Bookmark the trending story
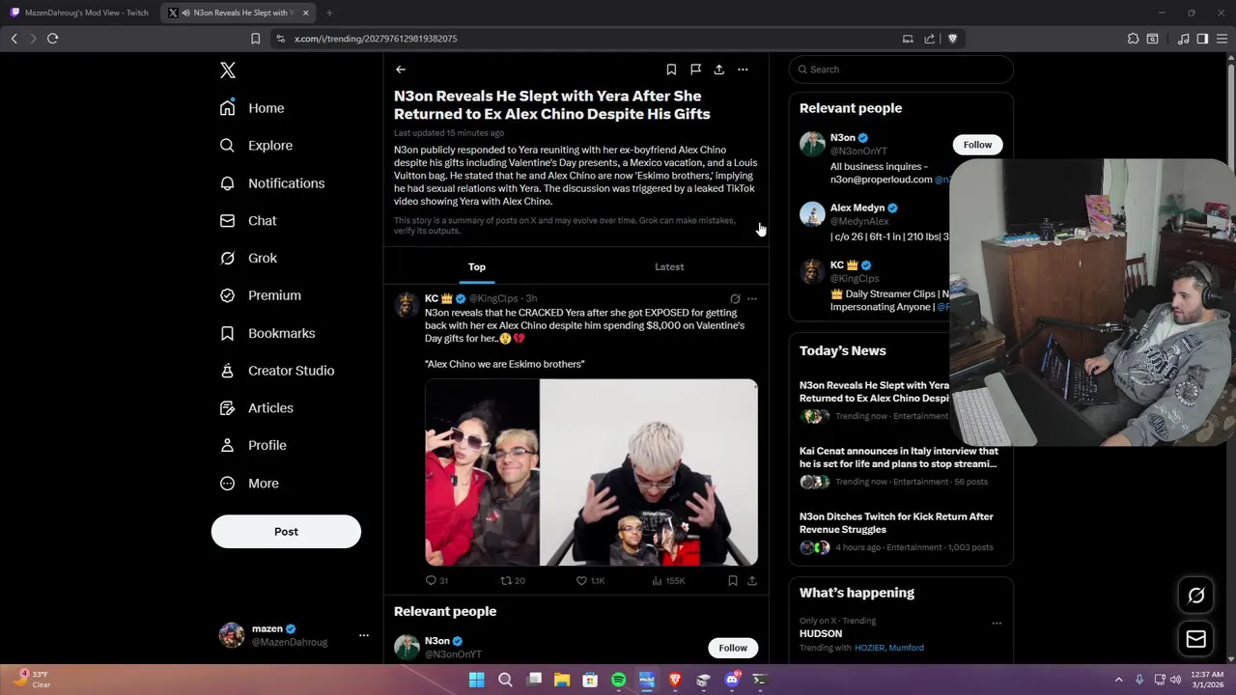 coord(671,69)
